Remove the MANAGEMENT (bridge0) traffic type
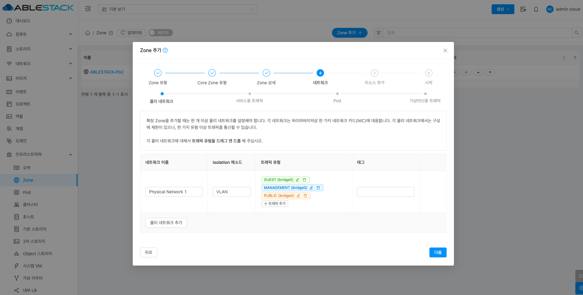 (x=318, y=188)
